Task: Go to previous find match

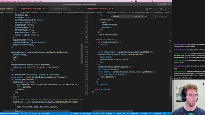Action: click(155, 16)
